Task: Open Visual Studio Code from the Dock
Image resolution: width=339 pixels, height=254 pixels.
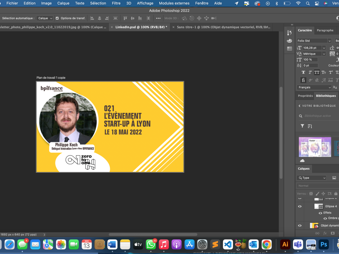Action: pyautogui.click(x=228, y=244)
